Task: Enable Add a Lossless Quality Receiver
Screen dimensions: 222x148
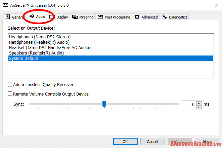Action: pos(10,85)
